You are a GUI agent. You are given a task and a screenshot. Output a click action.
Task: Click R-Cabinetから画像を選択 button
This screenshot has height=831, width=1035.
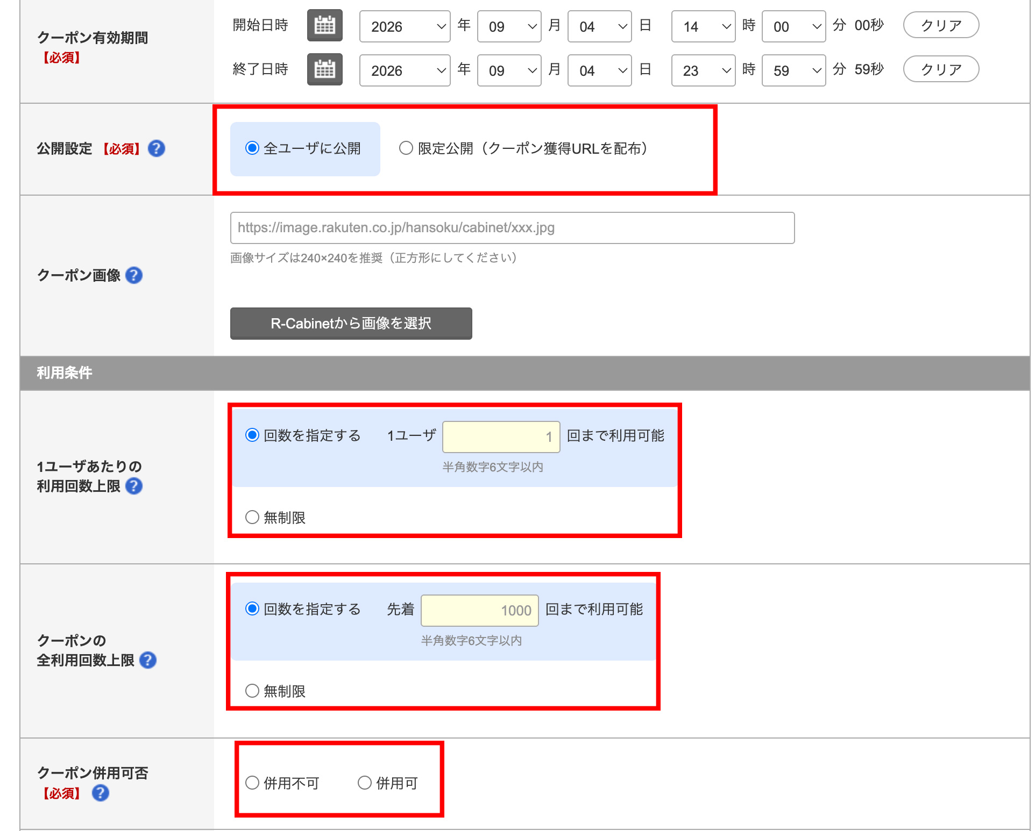tap(351, 324)
